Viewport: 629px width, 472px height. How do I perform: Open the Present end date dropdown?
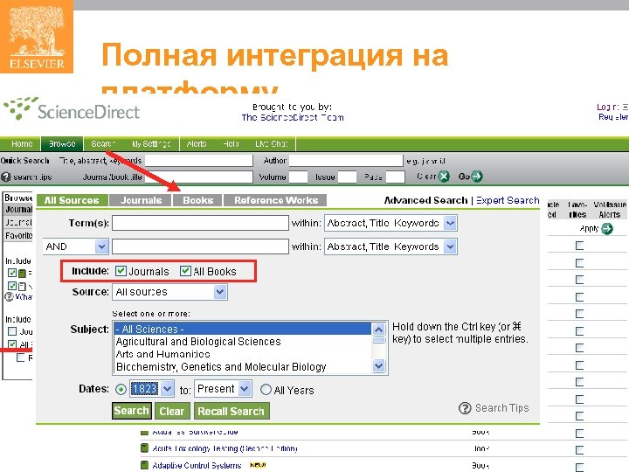[x=223, y=388]
